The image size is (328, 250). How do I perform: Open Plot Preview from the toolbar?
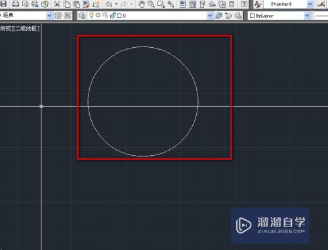(26, 4)
